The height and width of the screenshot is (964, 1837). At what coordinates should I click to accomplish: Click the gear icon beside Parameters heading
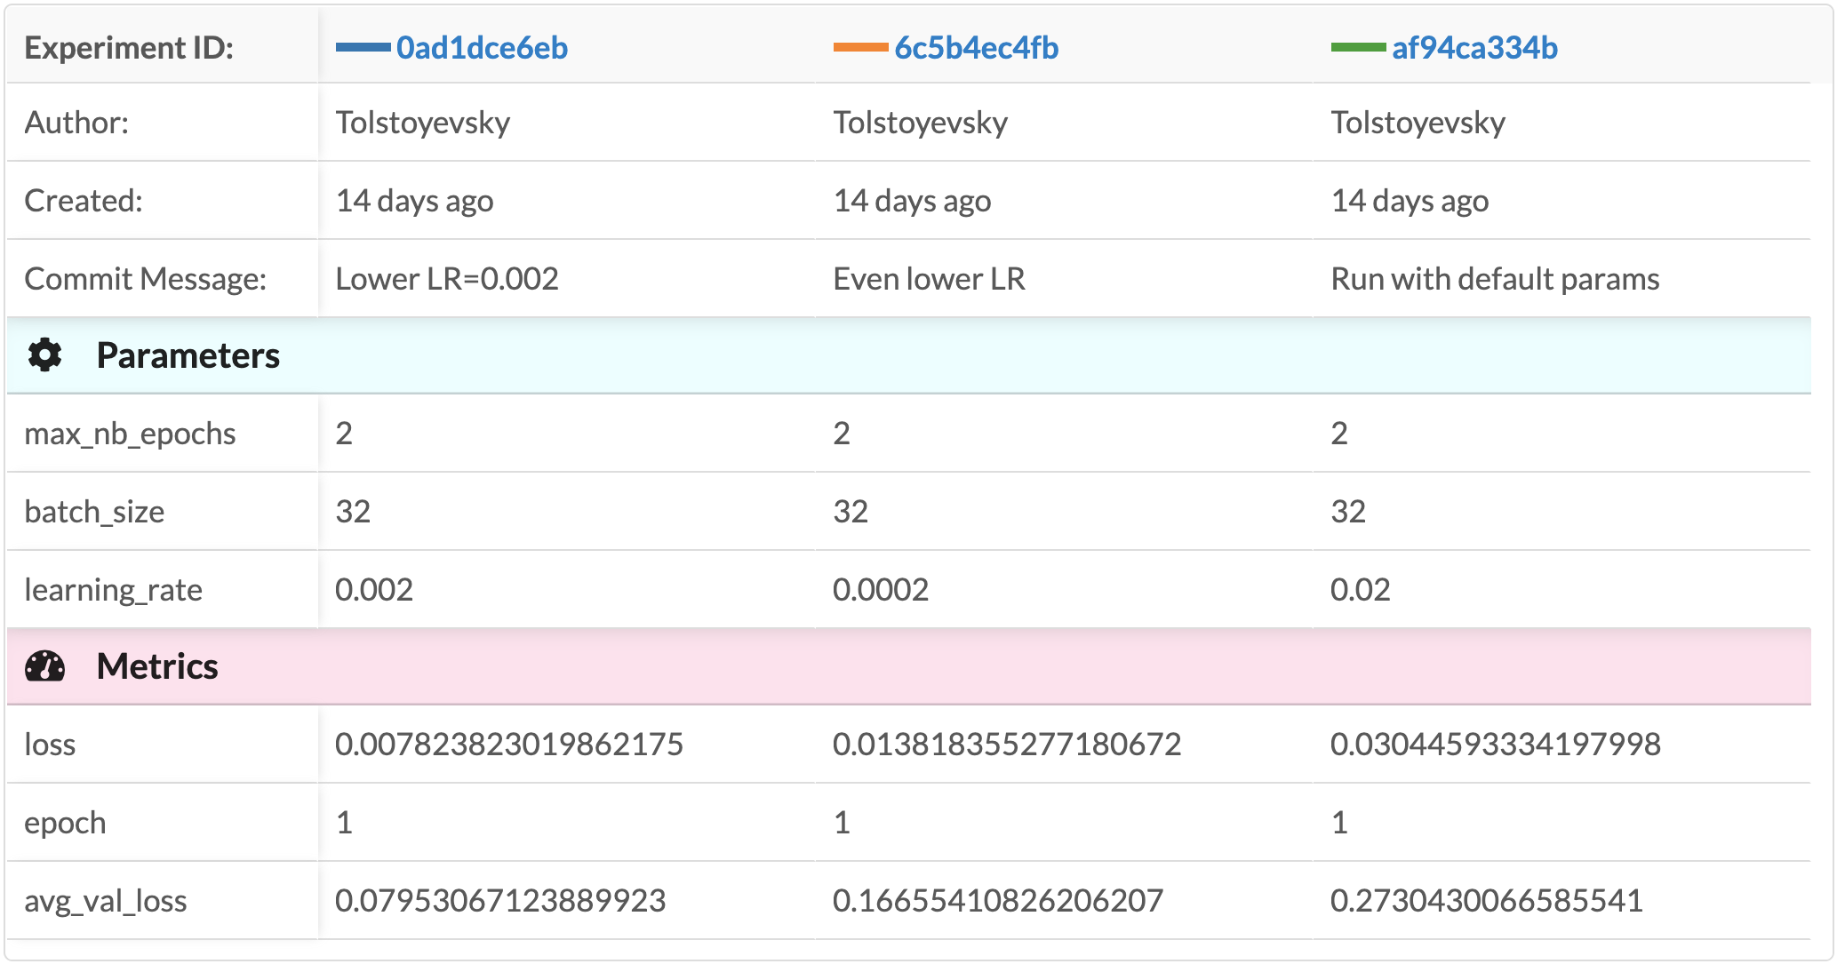[46, 355]
